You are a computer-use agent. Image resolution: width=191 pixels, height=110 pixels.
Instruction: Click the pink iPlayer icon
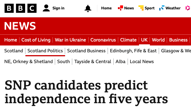tap(188, 8)
